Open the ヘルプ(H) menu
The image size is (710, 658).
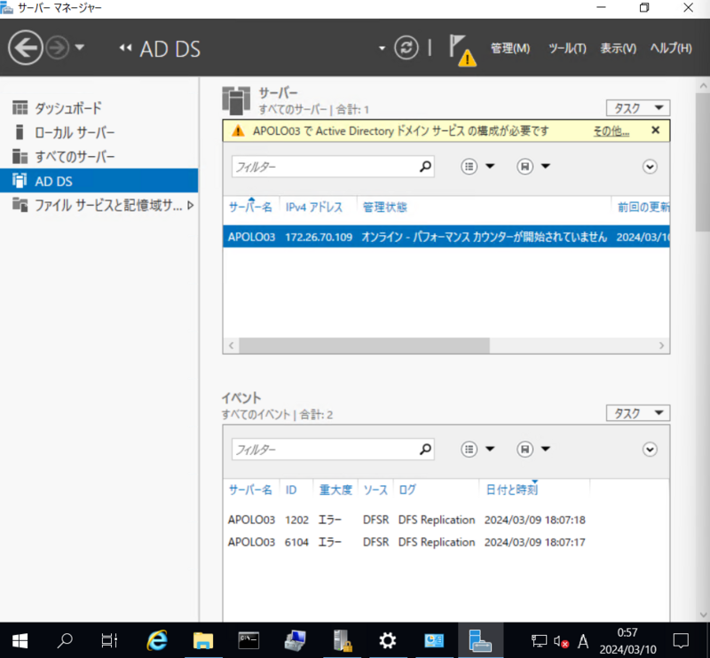click(x=671, y=48)
